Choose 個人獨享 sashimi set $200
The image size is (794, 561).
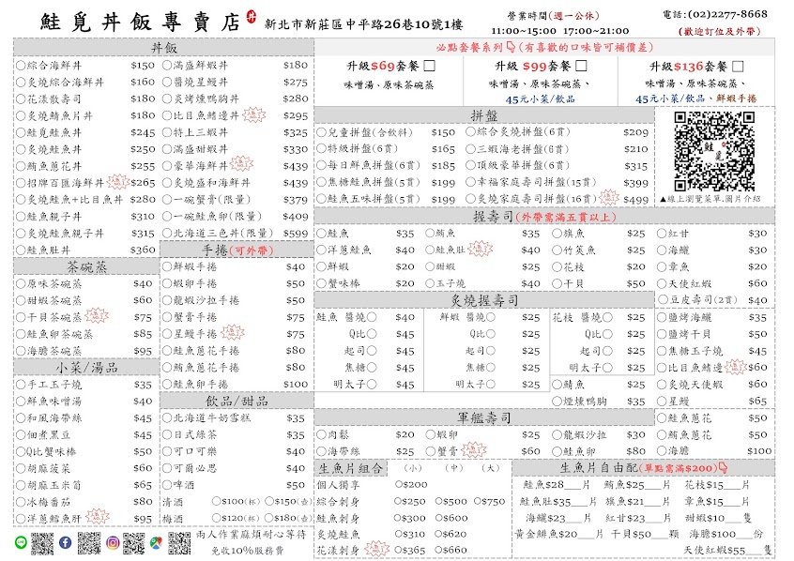[x=398, y=485]
